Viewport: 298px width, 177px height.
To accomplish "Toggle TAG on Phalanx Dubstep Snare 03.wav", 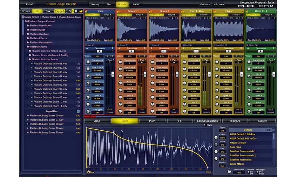I will pyautogui.click(x=78, y=72).
